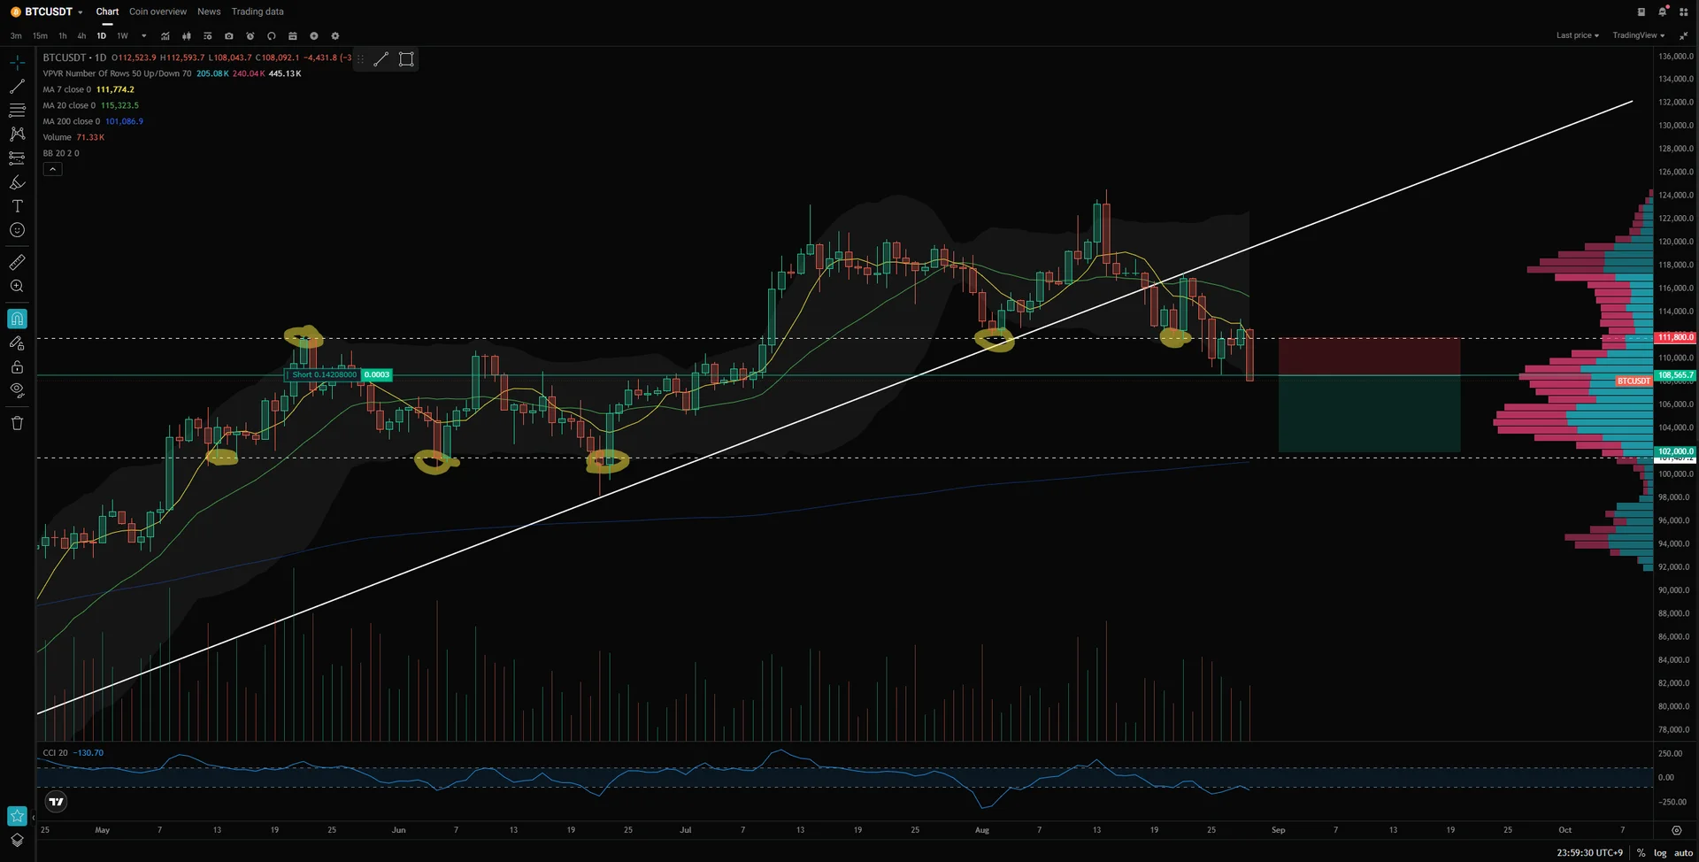Select the crosshair cursor tool
The image size is (1699, 862).
(x=17, y=63)
